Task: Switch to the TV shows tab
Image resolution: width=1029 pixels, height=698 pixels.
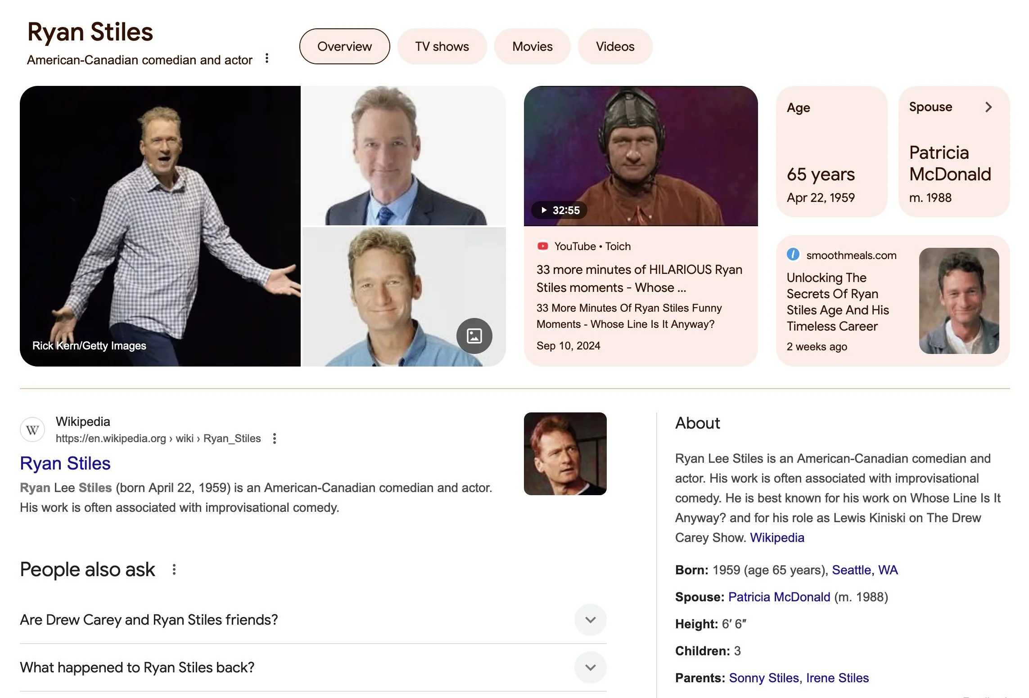Action: pyautogui.click(x=442, y=46)
